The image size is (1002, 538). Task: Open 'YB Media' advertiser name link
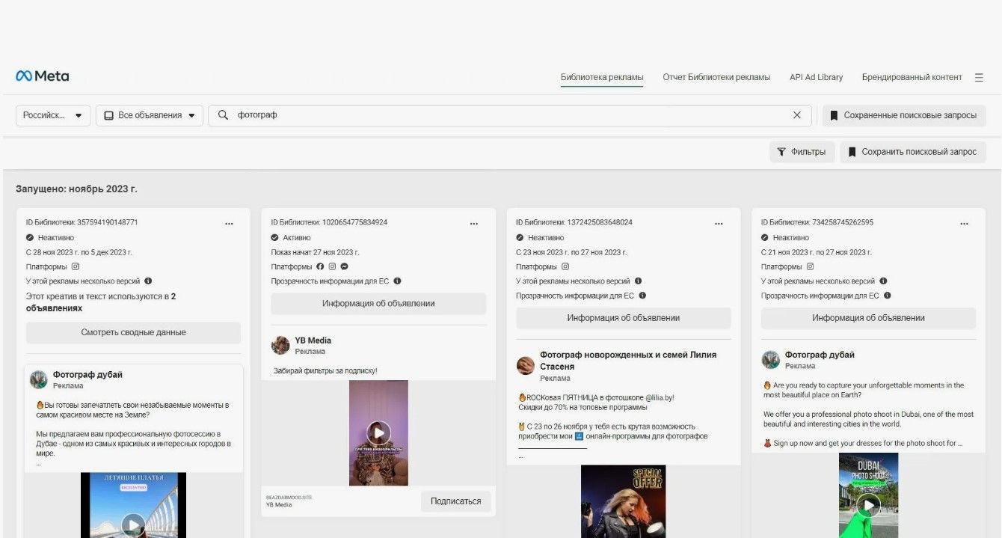(313, 340)
